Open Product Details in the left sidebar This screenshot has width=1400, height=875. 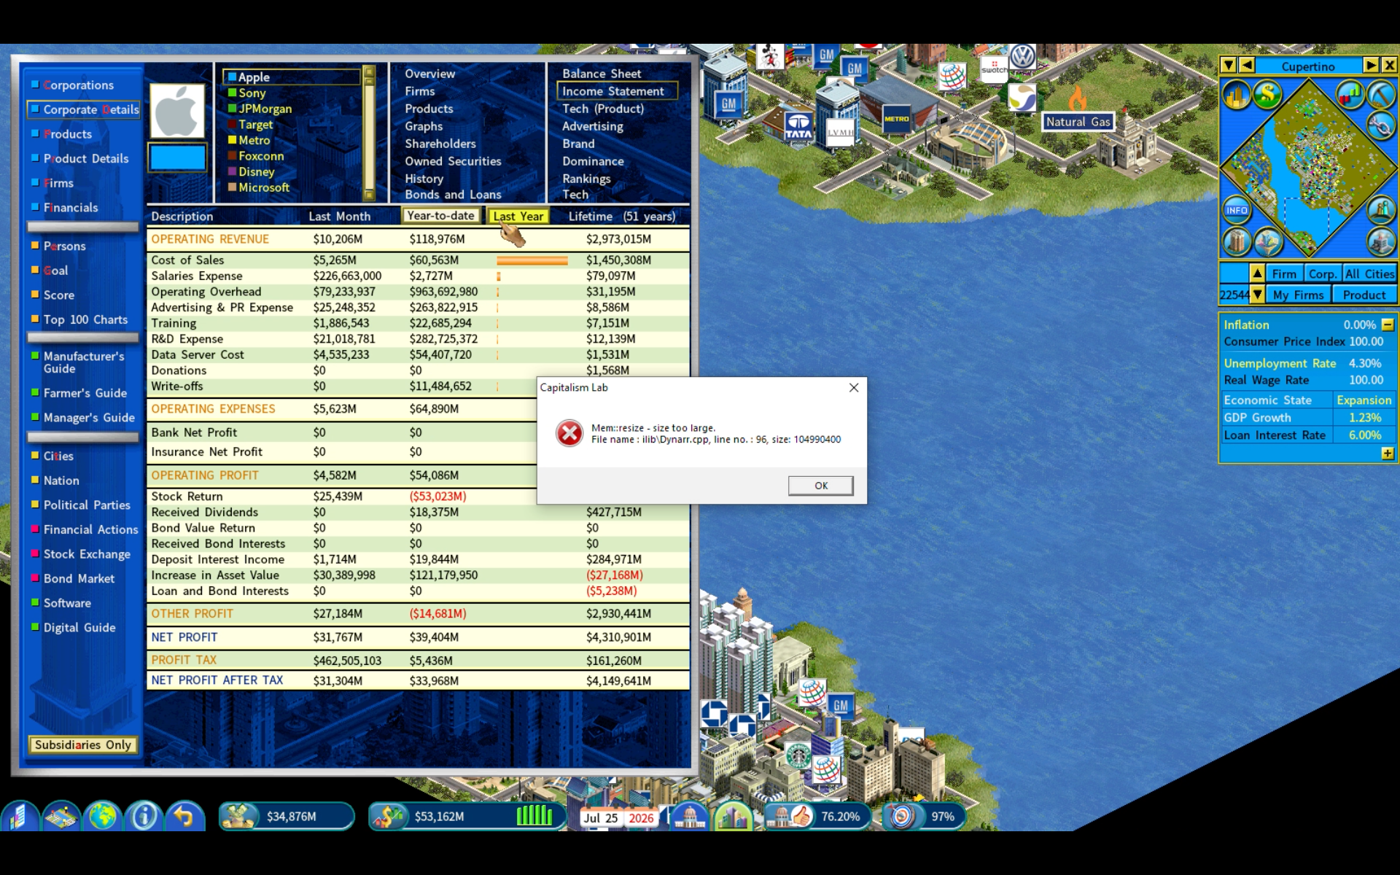[85, 159]
